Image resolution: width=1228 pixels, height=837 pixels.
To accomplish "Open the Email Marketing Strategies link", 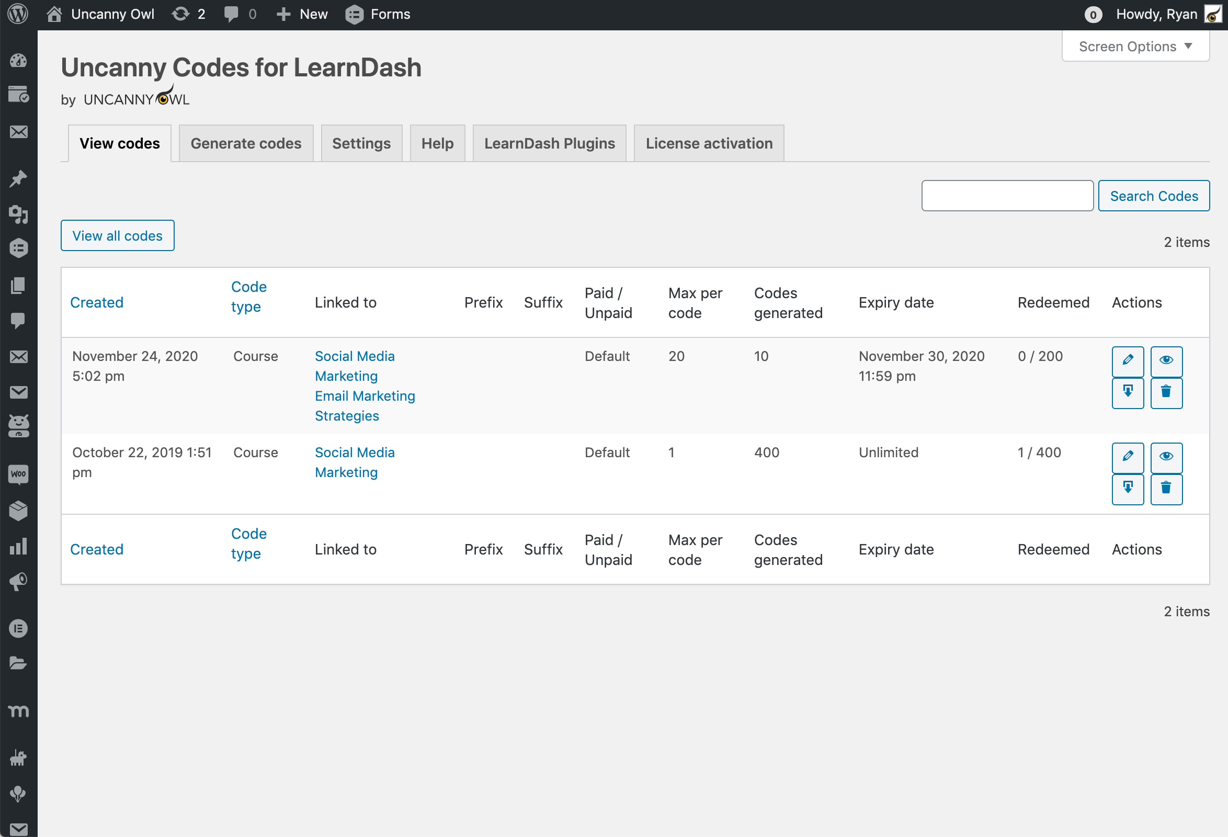I will tap(365, 405).
